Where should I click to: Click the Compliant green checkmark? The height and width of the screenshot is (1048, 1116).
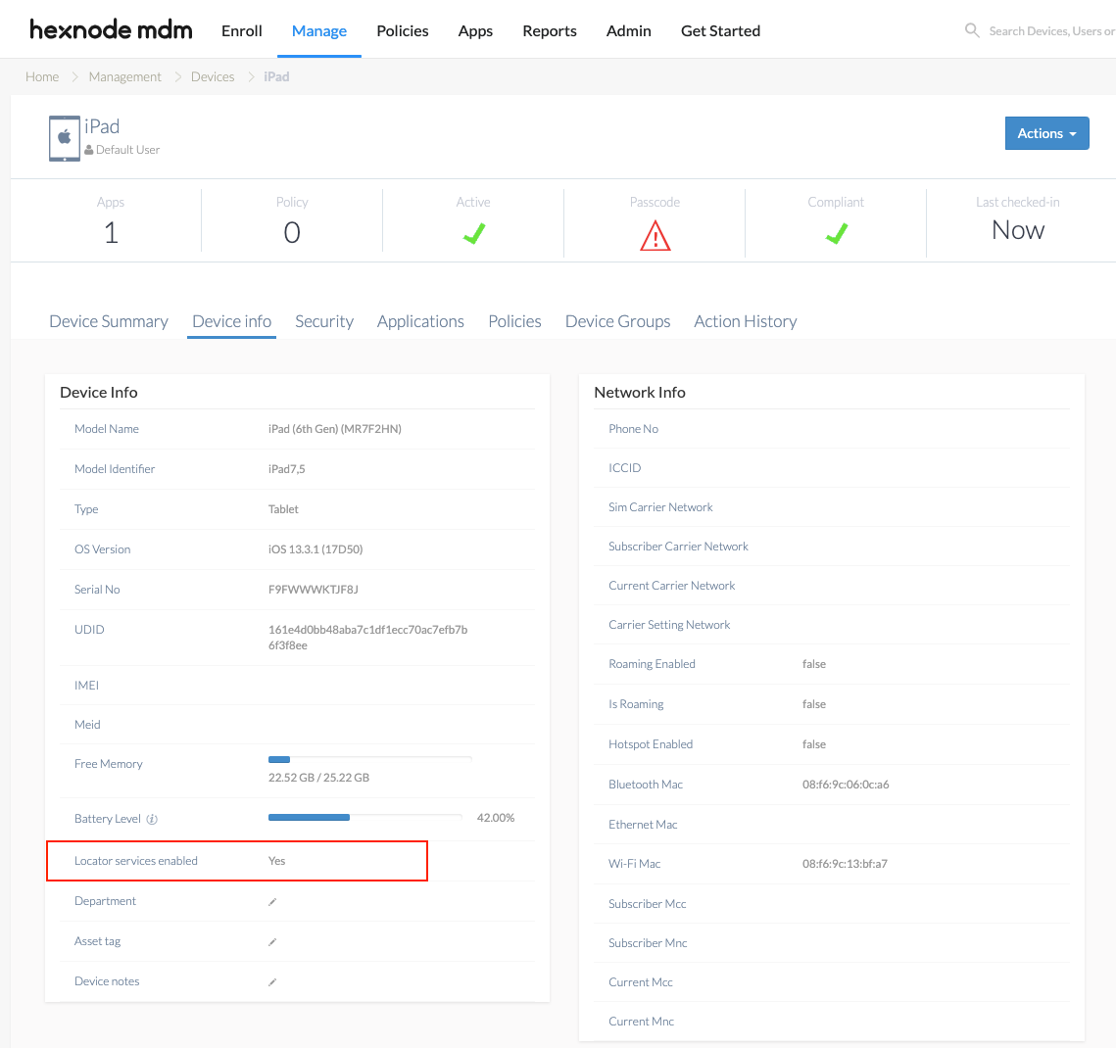tap(837, 233)
